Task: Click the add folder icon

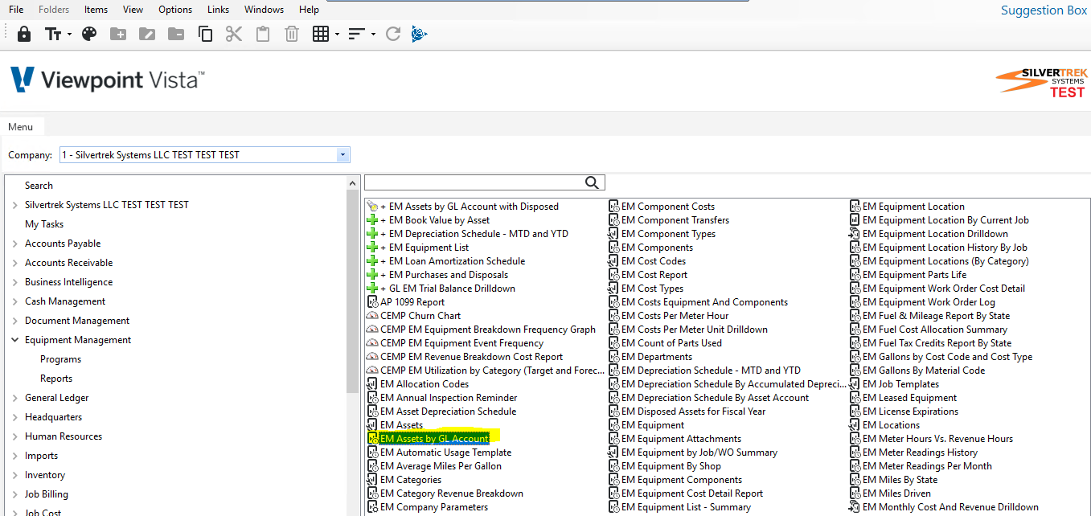Action: pyautogui.click(x=118, y=34)
